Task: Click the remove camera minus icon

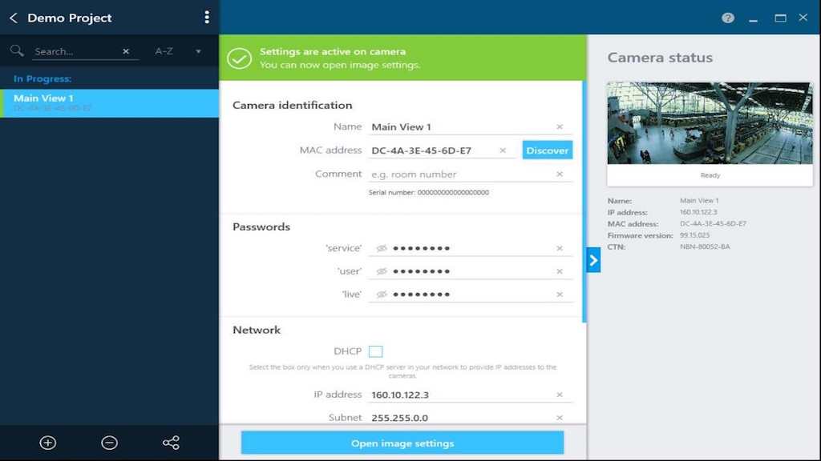Action: (110, 443)
